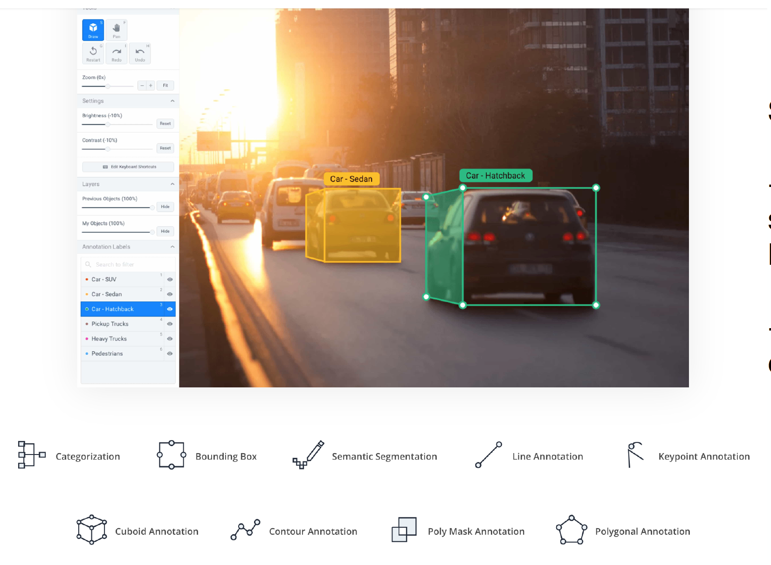Collapse the Annotation Labels section
The image size is (771, 565).
(172, 247)
